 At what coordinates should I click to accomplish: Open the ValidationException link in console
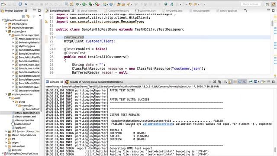[x=158, y=124]
